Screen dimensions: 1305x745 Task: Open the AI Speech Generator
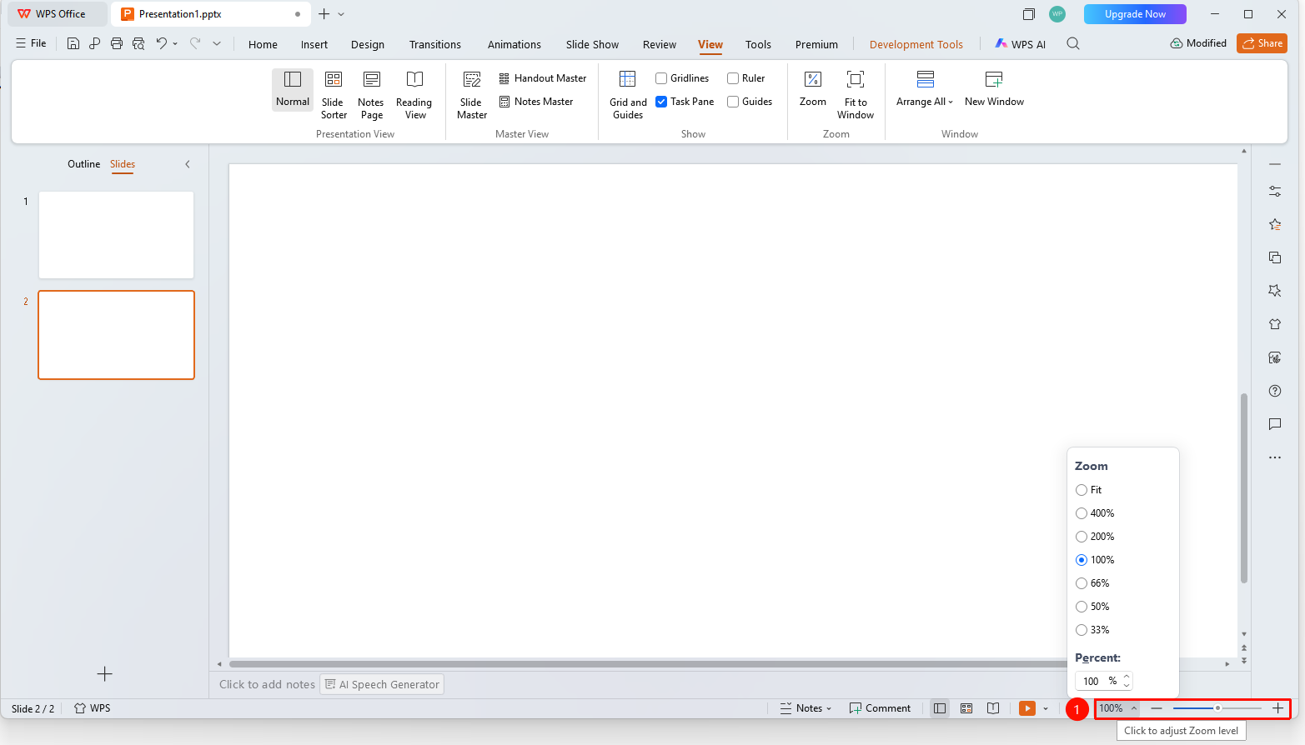382,684
